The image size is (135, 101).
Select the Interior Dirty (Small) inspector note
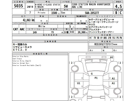22,61
